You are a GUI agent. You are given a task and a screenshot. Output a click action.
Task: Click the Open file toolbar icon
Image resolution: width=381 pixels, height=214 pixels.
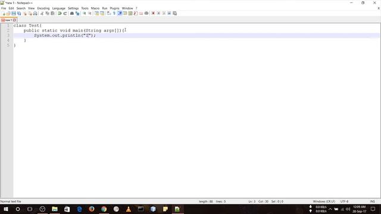coord(8,13)
